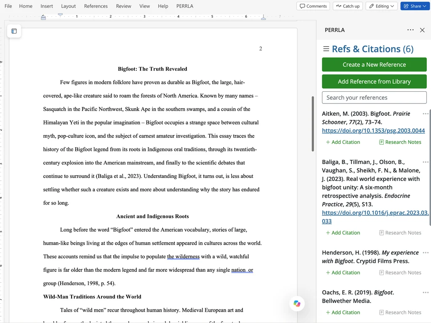431x323 pixels.
Task: Click the heading 'Ancient and Indigenous Roots'
Action: tap(152, 217)
